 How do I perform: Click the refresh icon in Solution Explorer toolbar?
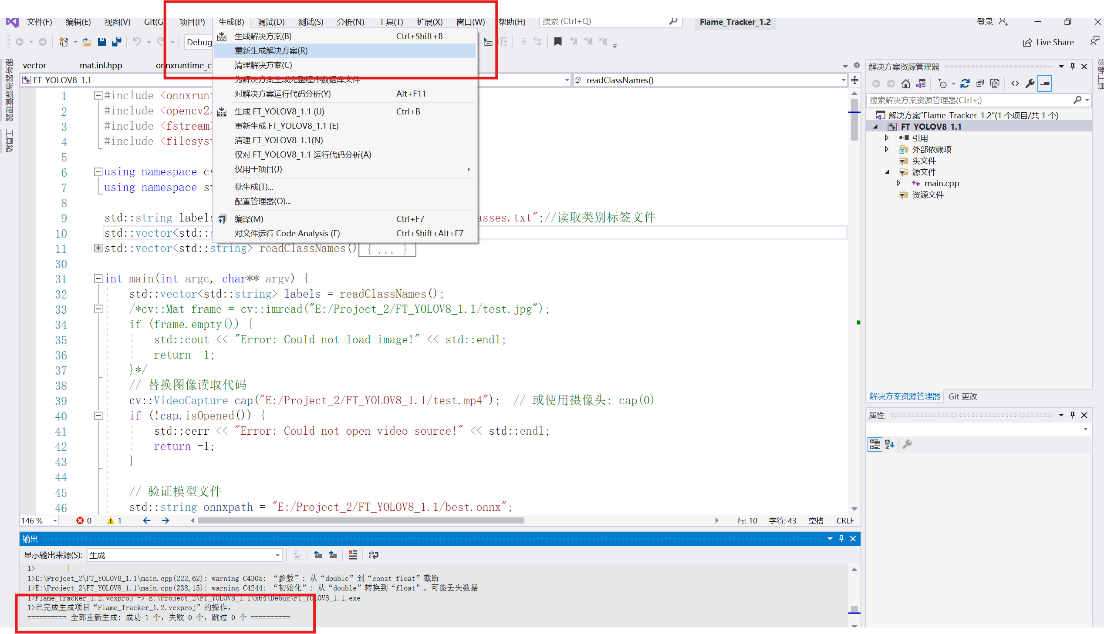pos(965,84)
